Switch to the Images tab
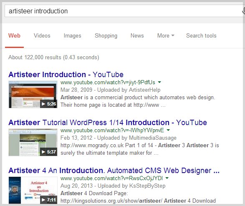Viewport: 245px width, 206px height. [72, 35]
